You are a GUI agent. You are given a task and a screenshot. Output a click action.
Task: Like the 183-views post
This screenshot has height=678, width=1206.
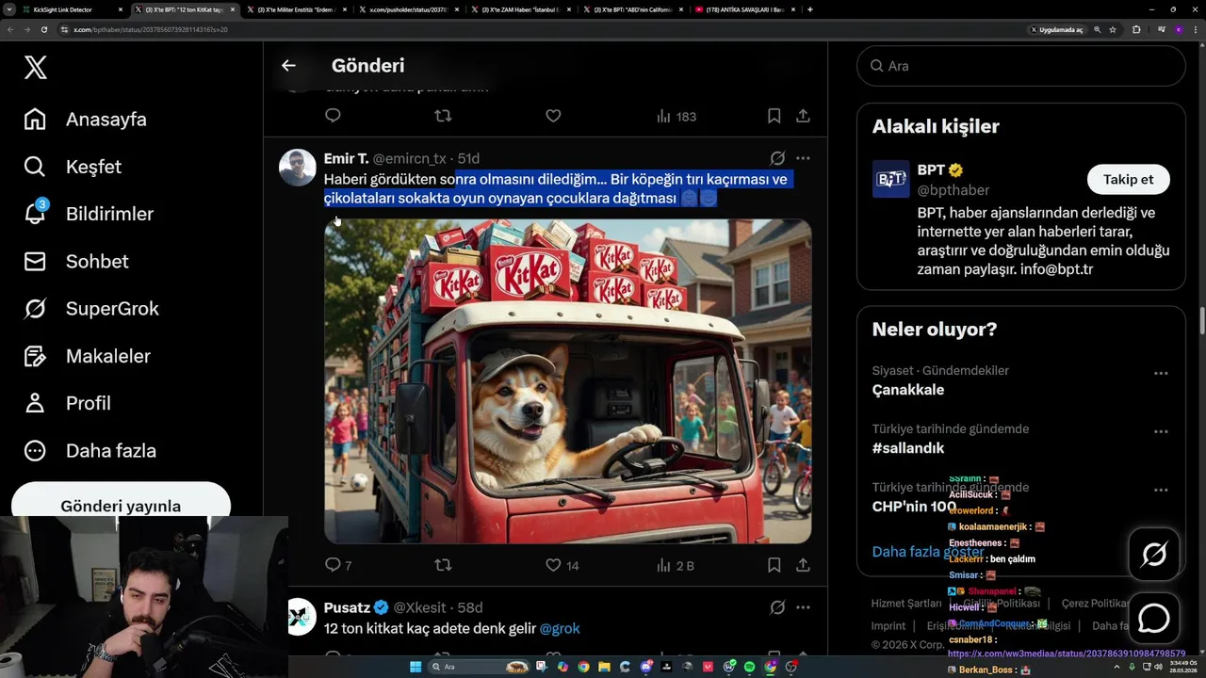click(x=553, y=116)
